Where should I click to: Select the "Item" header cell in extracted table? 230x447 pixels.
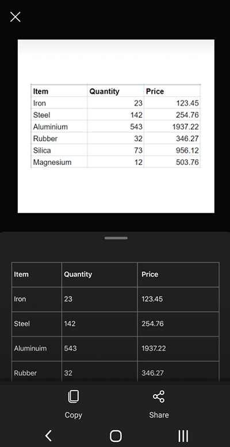(x=37, y=275)
